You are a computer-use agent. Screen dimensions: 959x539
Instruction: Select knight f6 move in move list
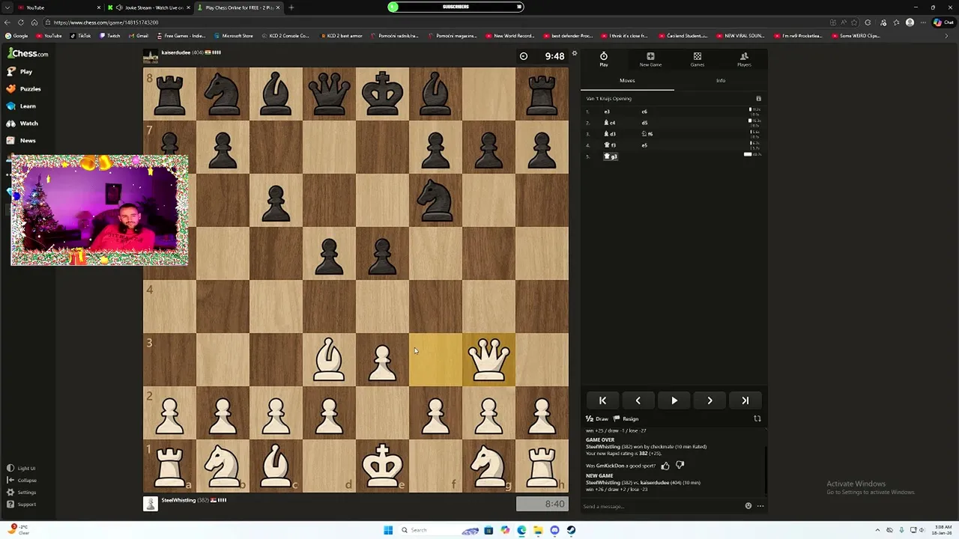[x=647, y=134]
